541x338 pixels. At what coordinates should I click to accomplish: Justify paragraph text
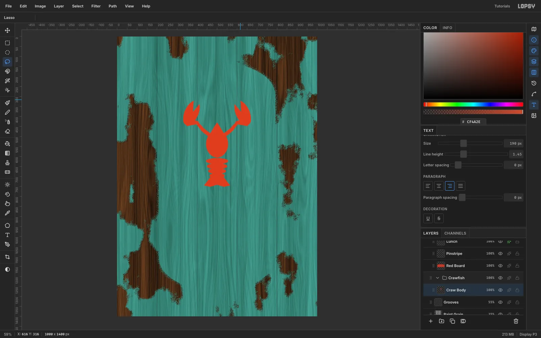(x=461, y=186)
